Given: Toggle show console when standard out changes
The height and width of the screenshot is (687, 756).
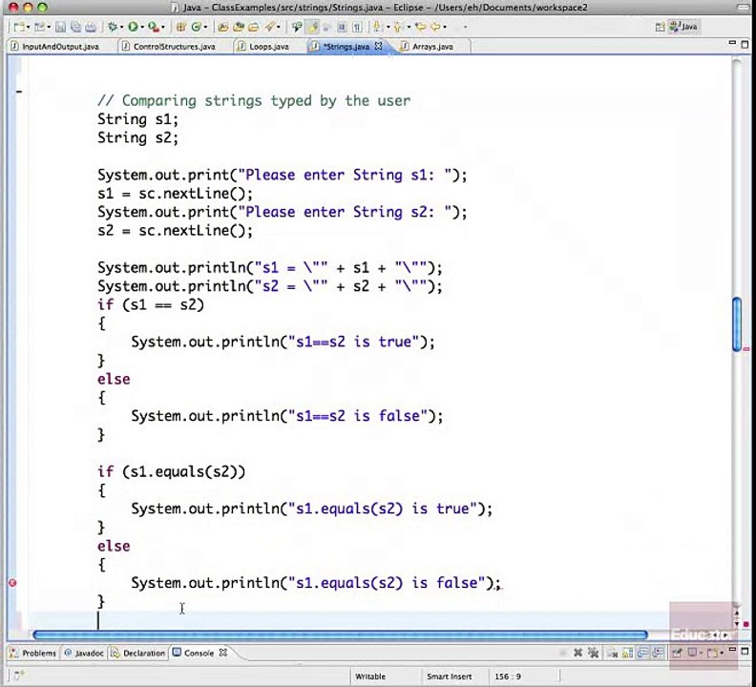Looking at the screenshot, I should tap(642, 654).
